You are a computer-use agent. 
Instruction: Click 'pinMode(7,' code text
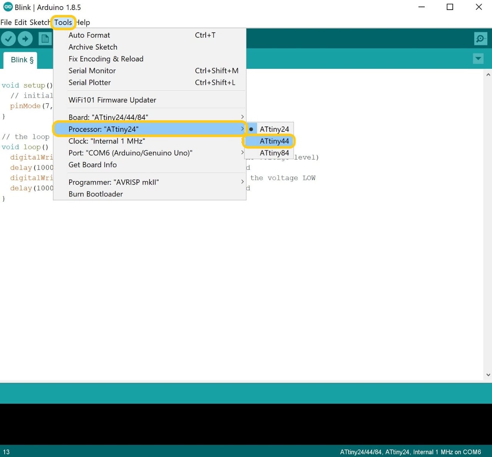point(32,106)
